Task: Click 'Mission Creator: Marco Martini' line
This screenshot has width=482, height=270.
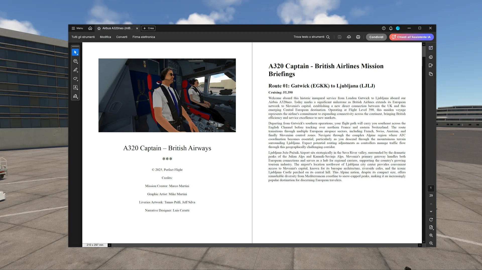Action: click(167, 186)
